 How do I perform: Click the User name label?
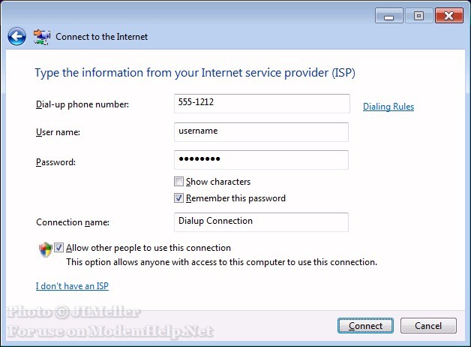(58, 132)
